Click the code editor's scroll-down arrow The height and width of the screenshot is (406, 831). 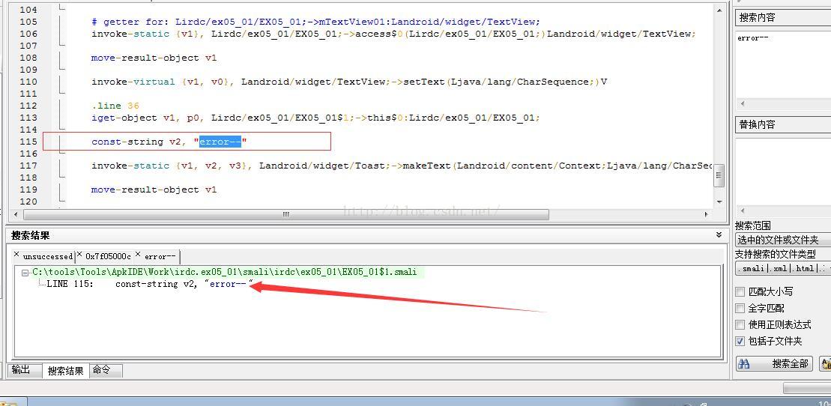[x=719, y=202]
